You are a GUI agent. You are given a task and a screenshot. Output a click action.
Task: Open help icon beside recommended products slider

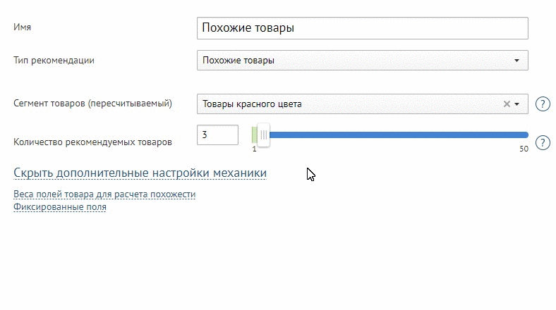[543, 143]
